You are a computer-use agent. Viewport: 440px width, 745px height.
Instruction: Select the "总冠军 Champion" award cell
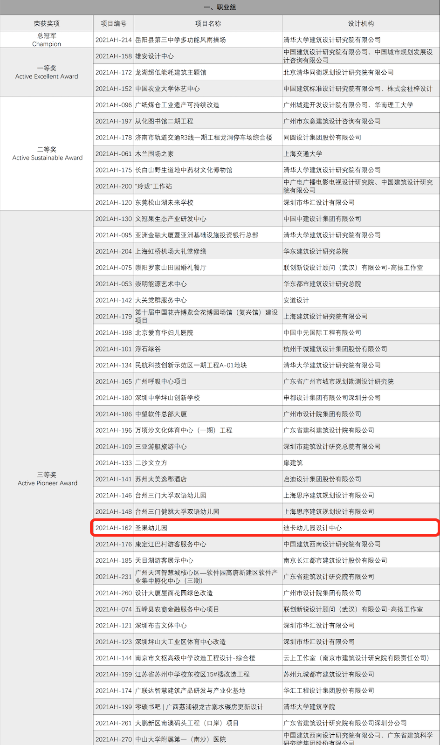click(47, 40)
